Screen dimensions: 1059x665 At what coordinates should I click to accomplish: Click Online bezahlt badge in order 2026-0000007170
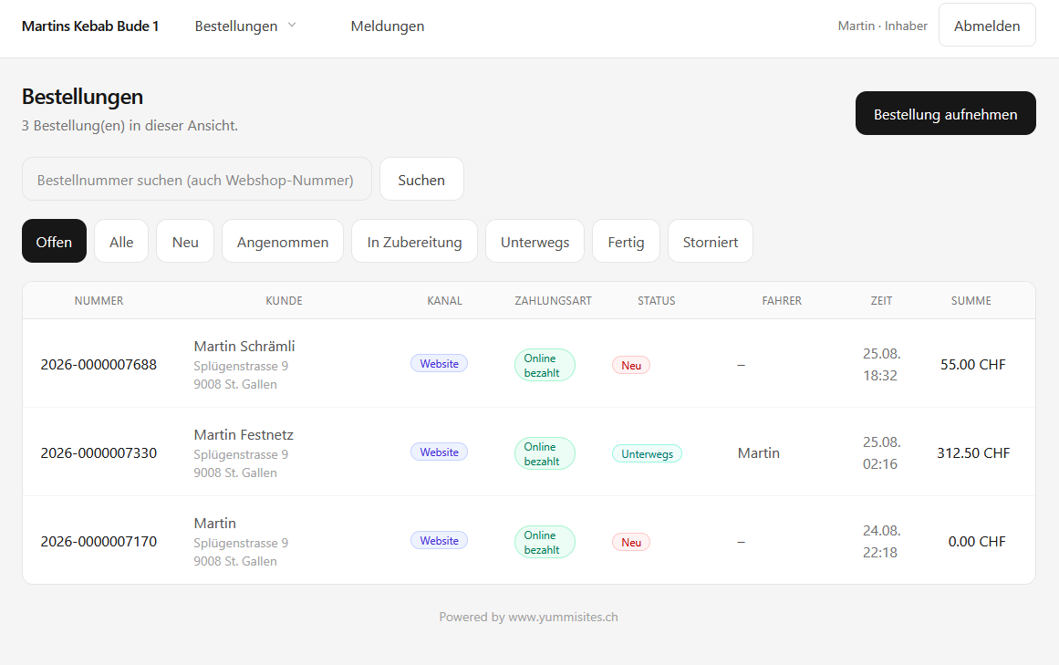545,542
